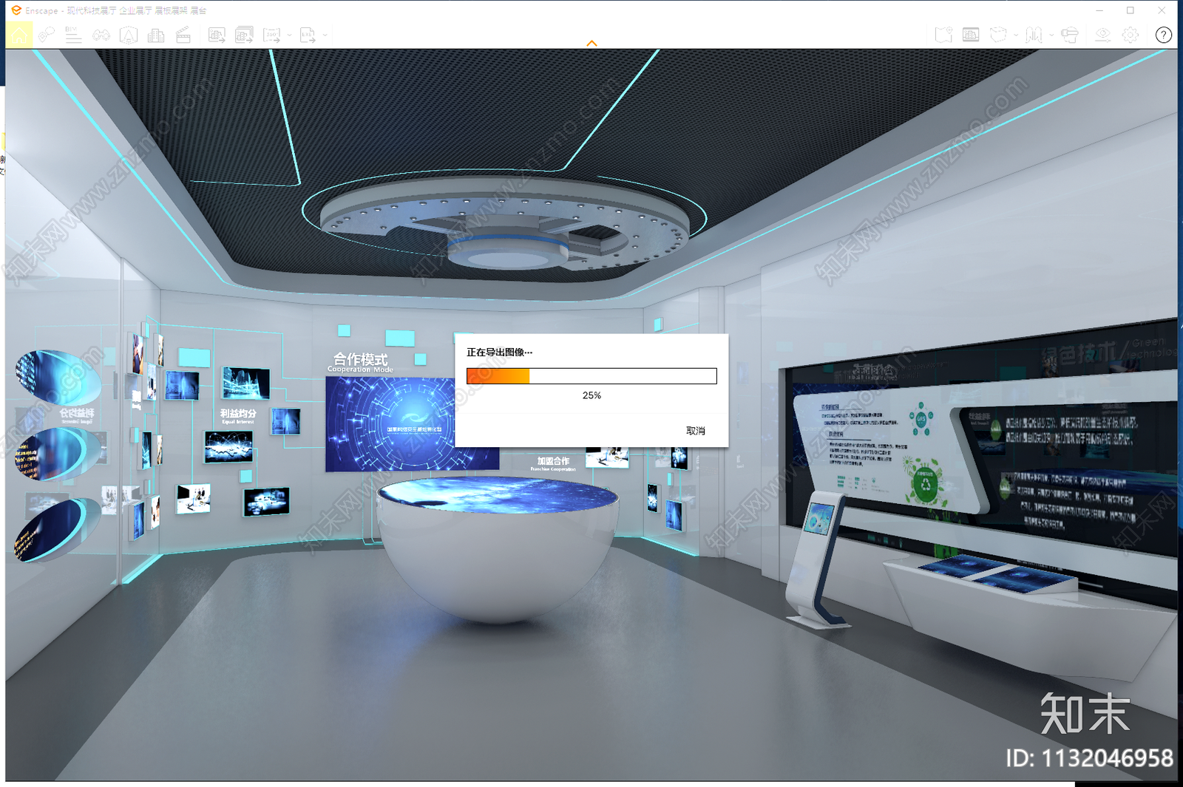The width and height of the screenshot is (1183, 787).
Task: Enable the VR headset icon
Action: point(1070,35)
